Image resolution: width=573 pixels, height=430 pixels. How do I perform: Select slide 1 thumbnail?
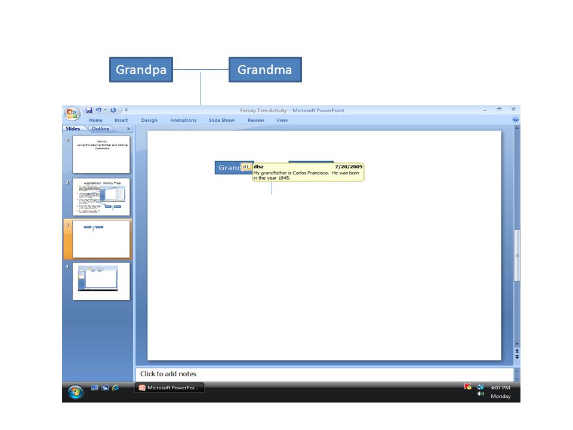coord(101,155)
